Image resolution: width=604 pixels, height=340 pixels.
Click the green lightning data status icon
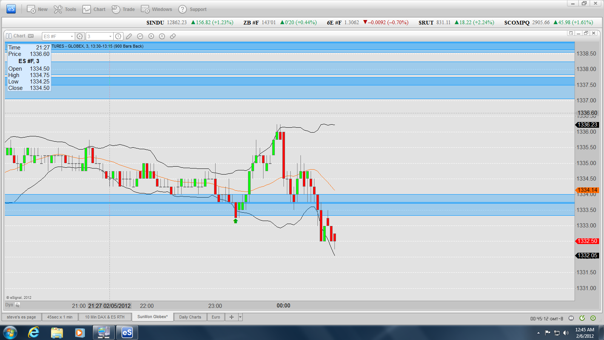point(582,318)
